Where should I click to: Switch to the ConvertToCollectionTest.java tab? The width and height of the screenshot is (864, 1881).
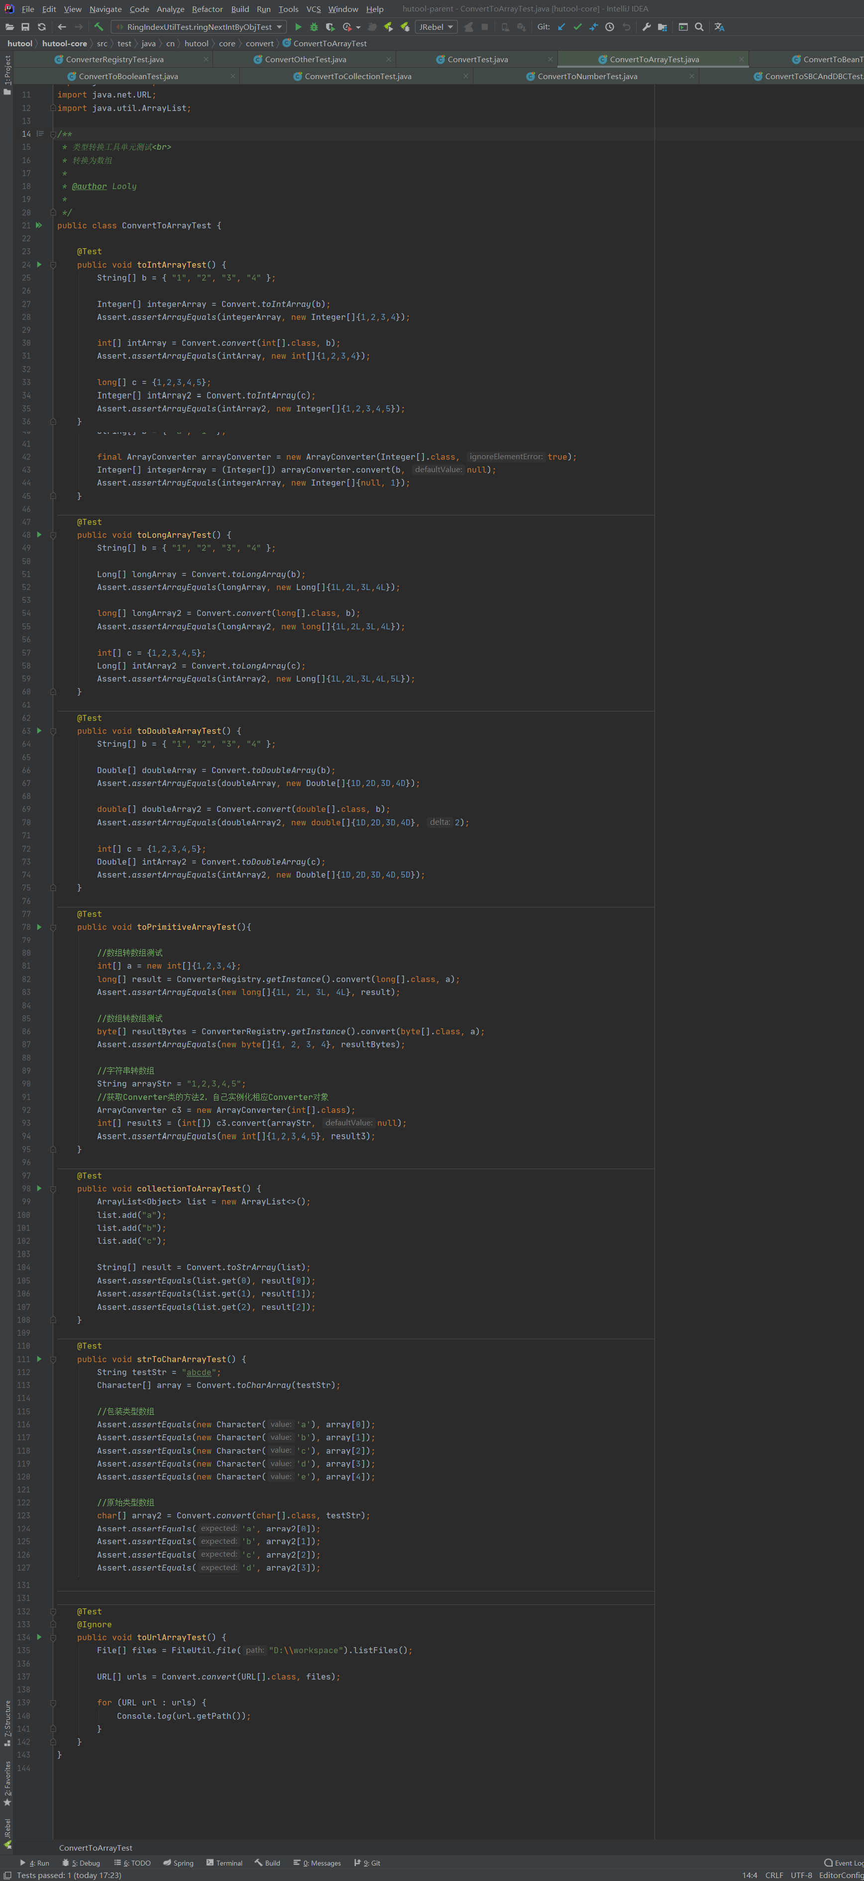pyautogui.click(x=357, y=76)
